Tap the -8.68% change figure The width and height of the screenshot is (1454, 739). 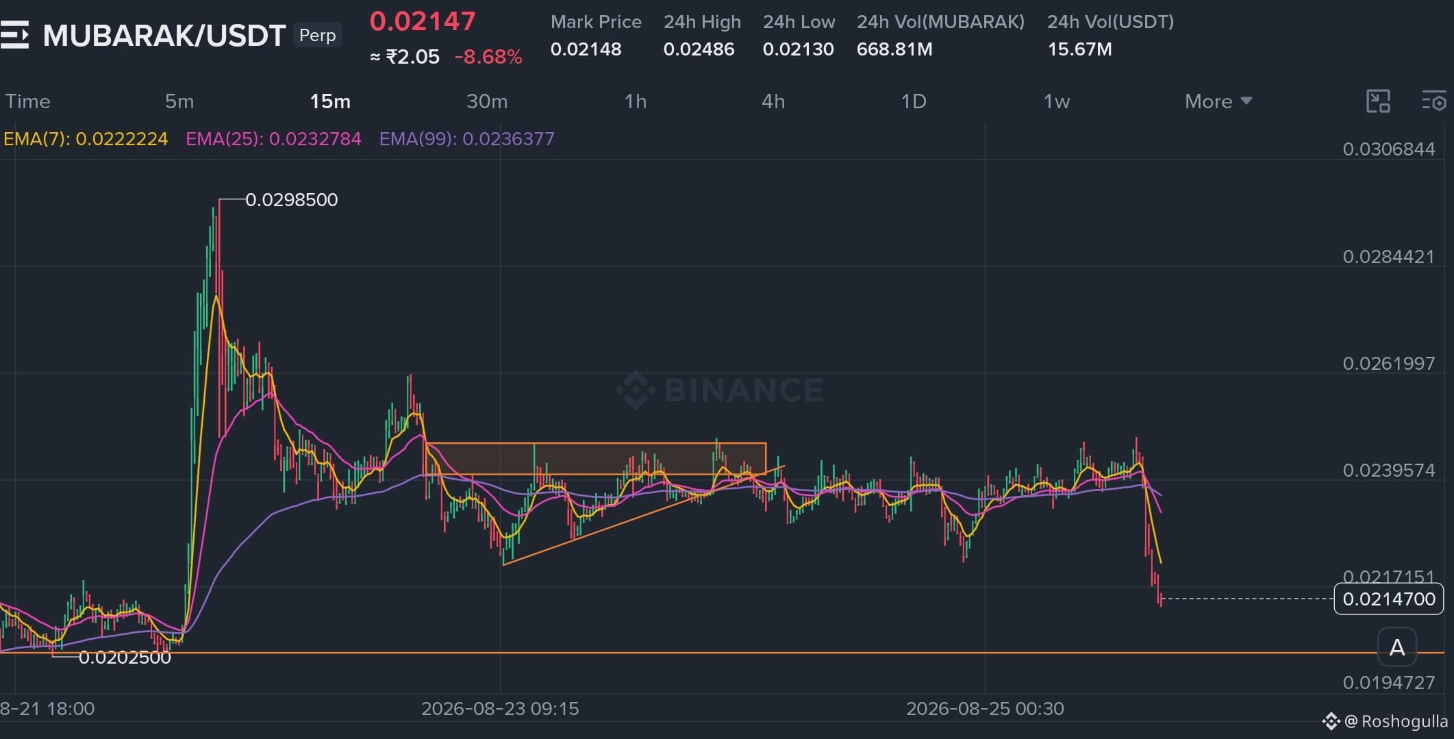pyautogui.click(x=488, y=57)
